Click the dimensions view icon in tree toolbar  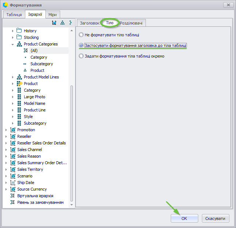[54, 23]
